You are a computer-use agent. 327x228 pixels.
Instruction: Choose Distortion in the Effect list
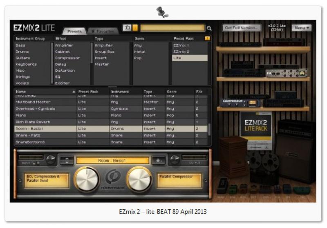[x=65, y=70]
